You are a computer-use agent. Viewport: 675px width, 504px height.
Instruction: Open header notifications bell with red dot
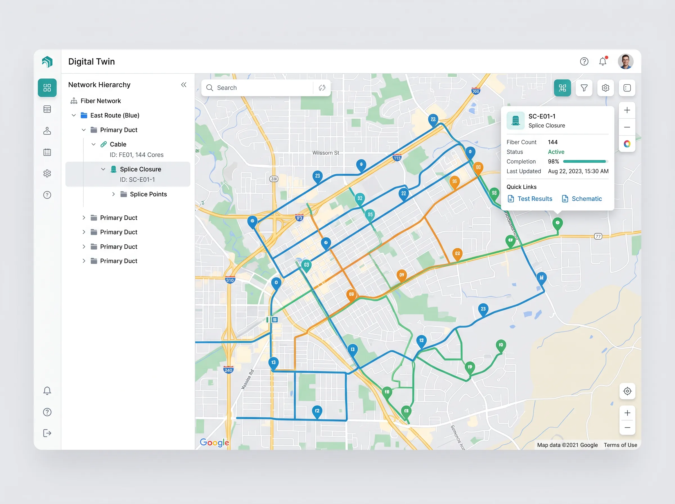pyautogui.click(x=603, y=61)
